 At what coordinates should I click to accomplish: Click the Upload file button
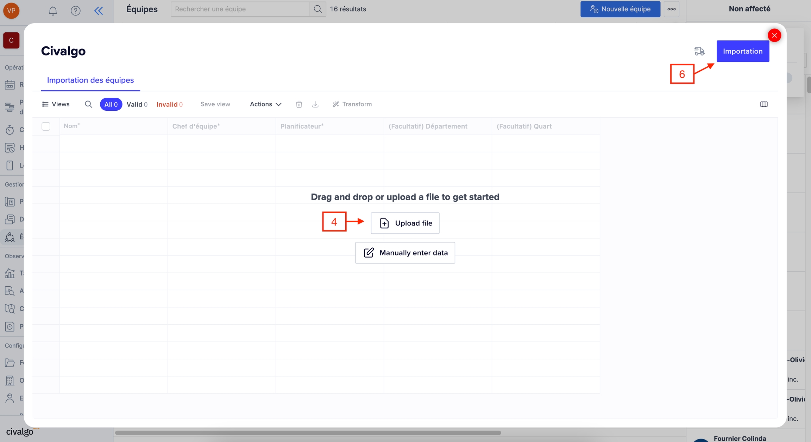point(405,223)
